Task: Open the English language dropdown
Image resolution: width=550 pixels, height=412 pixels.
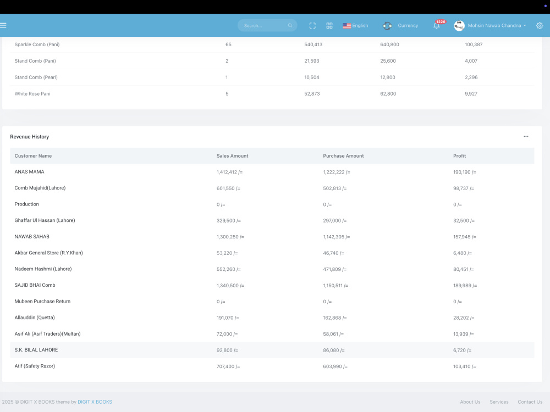Action: (x=355, y=26)
